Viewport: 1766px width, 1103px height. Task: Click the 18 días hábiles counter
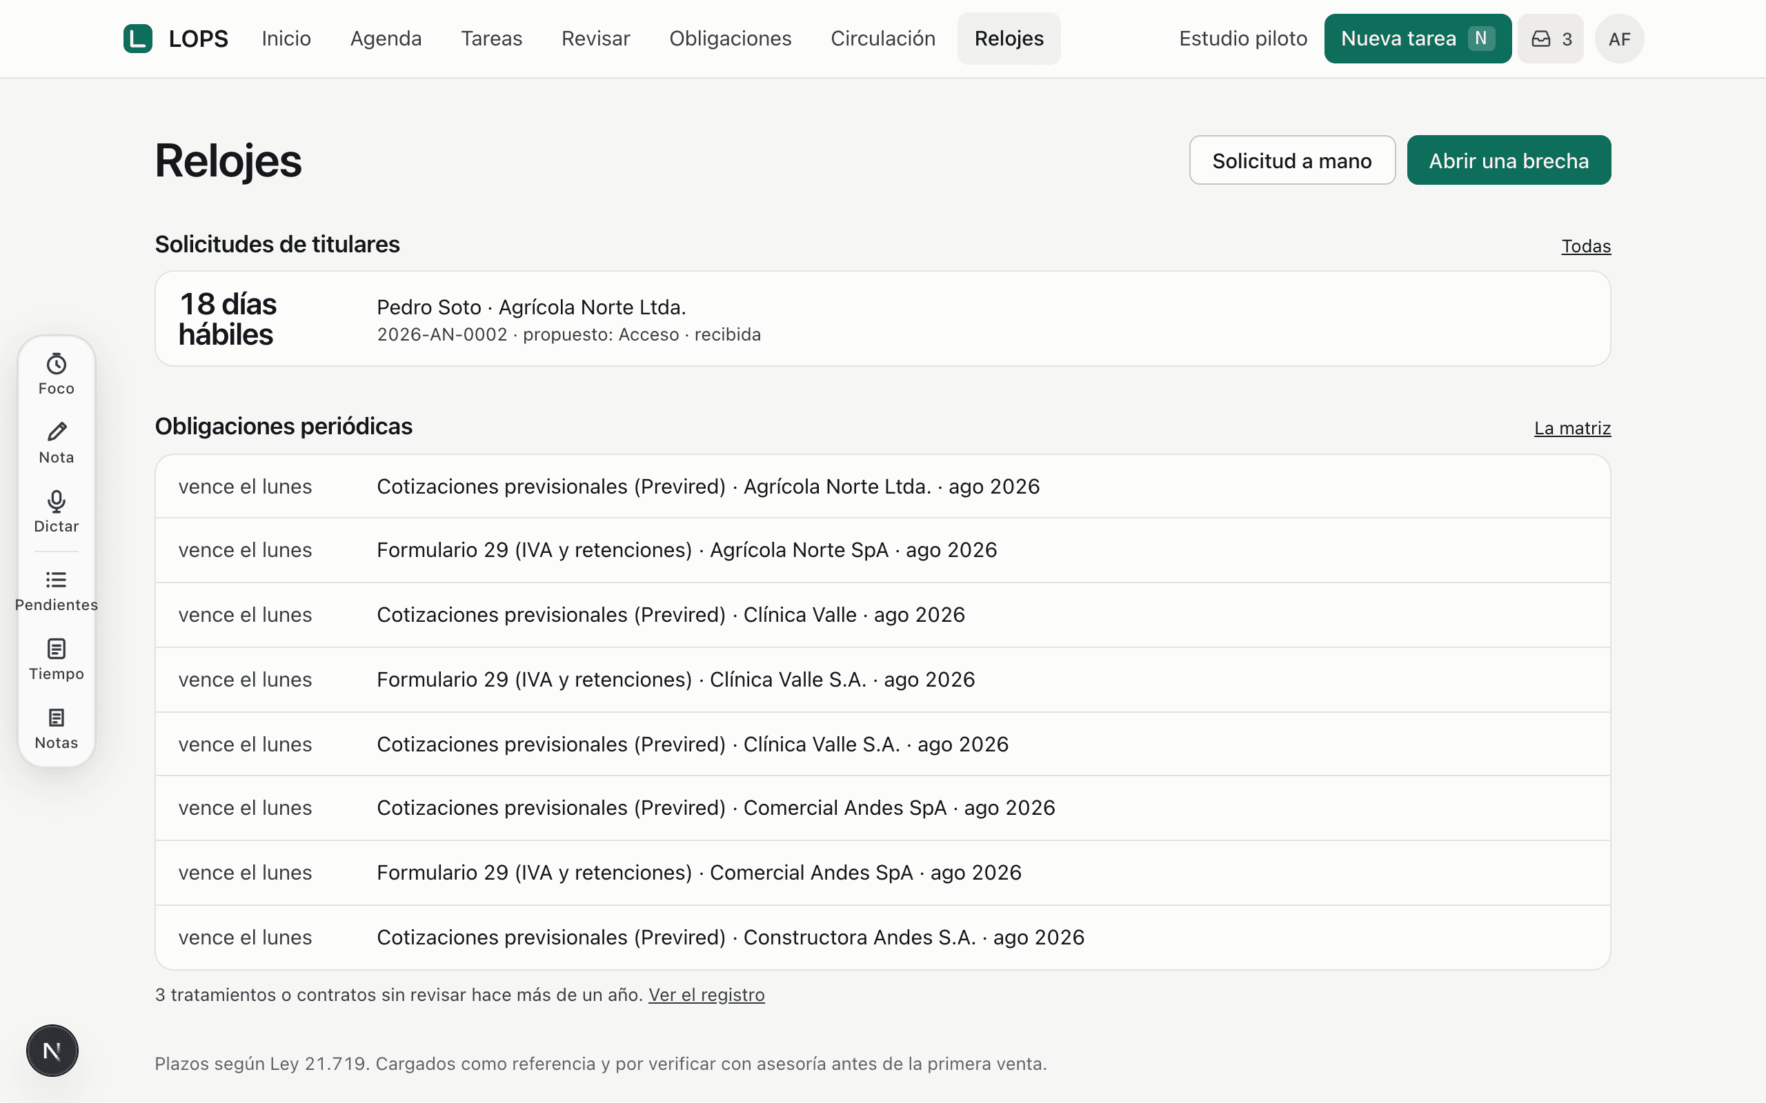pos(228,318)
